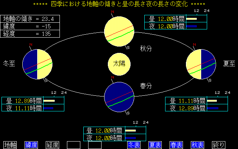Click the 夜 12.00時間 row in the 春分 panel

(x=104, y=138)
